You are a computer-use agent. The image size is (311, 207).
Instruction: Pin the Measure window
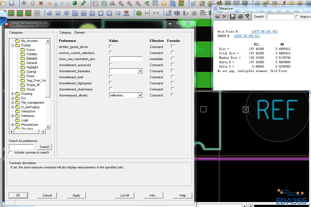(x=217, y=17)
